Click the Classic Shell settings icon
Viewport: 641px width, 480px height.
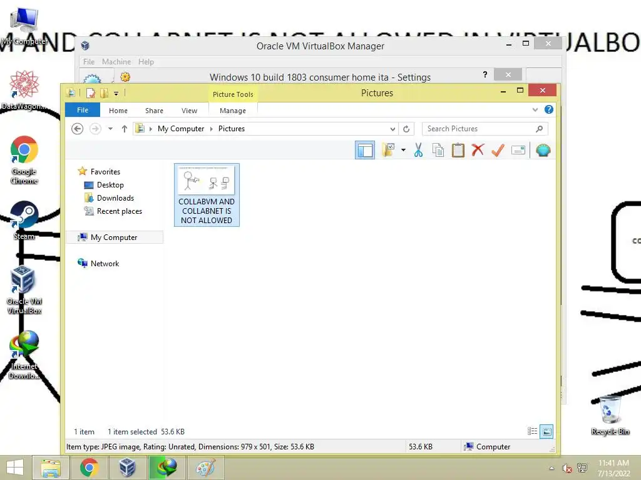coord(543,150)
